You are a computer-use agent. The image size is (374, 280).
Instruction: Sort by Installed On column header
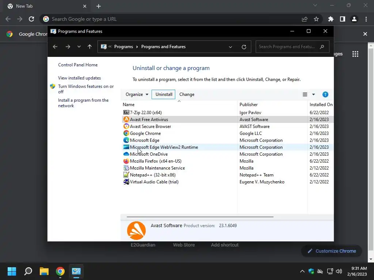click(x=321, y=105)
